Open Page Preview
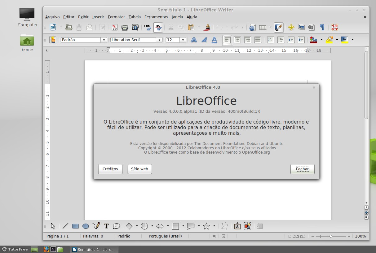The image size is (376, 253). tap(135, 27)
